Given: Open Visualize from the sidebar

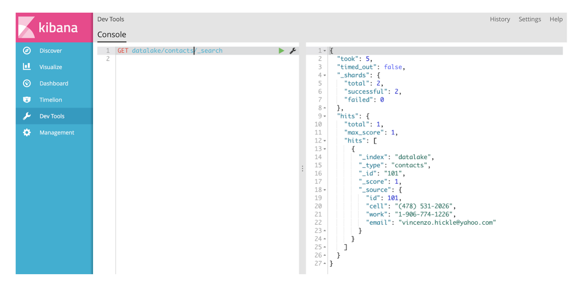Looking at the screenshot, I should (x=54, y=67).
